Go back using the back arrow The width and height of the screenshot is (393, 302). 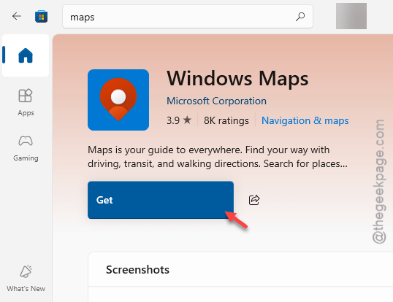[17, 16]
